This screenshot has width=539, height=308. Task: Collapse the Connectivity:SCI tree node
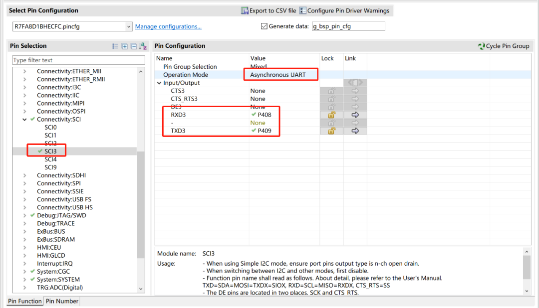24,120
